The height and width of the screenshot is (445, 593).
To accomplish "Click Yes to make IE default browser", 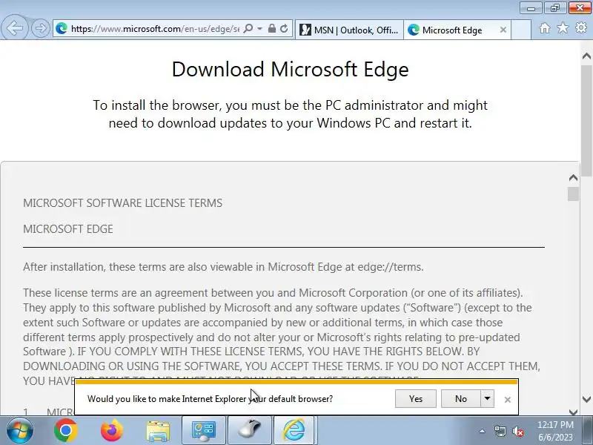I will [416, 399].
